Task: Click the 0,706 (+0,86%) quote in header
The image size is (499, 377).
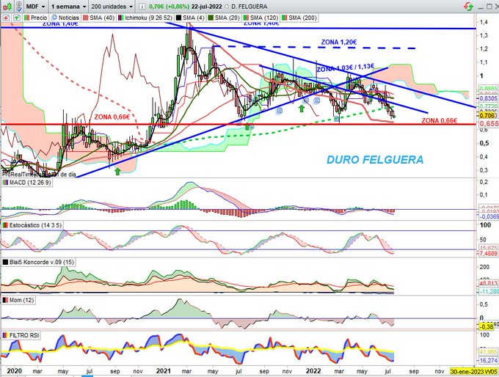Action: click(169, 7)
